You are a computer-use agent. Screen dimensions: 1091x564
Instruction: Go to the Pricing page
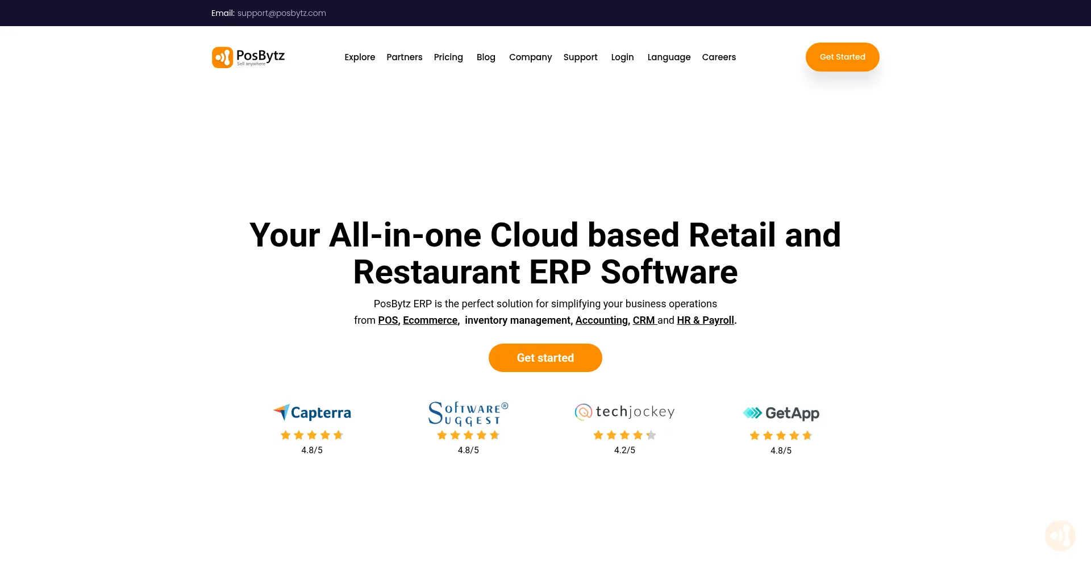point(448,57)
